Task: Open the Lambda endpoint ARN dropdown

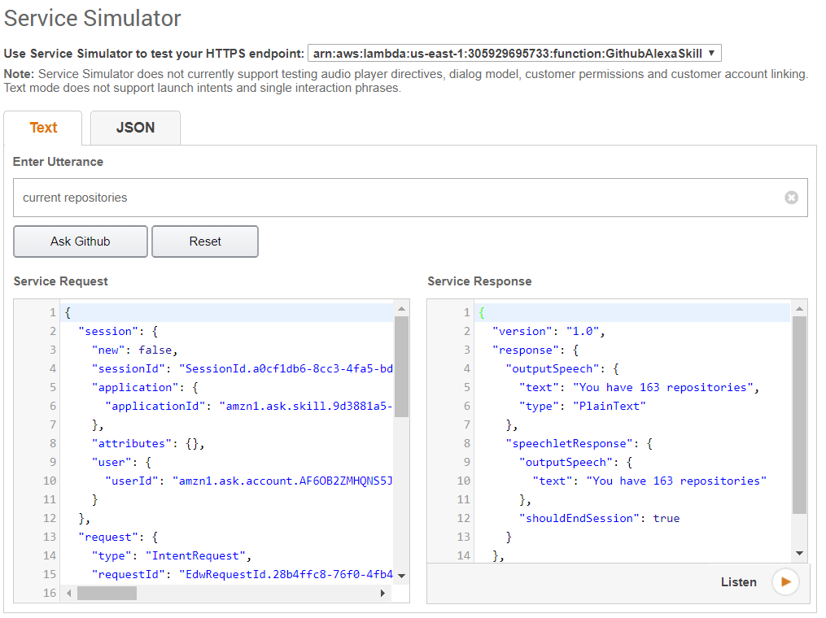Action: pyautogui.click(x=514, y=54)
